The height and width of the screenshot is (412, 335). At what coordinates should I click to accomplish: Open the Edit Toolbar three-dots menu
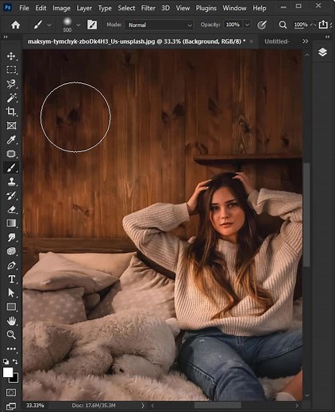coord(11,349)
